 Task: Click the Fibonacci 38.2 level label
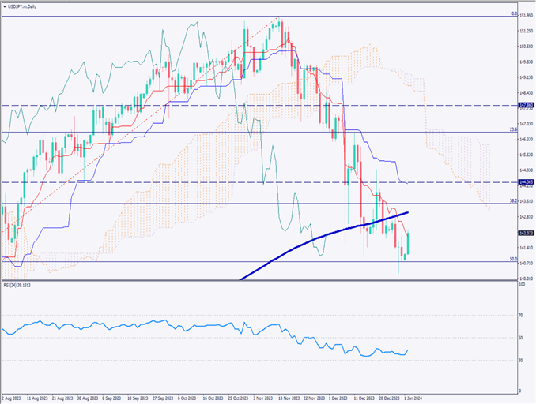point(512,202)
